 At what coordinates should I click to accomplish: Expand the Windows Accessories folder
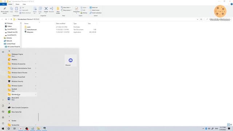click(22, 64)
